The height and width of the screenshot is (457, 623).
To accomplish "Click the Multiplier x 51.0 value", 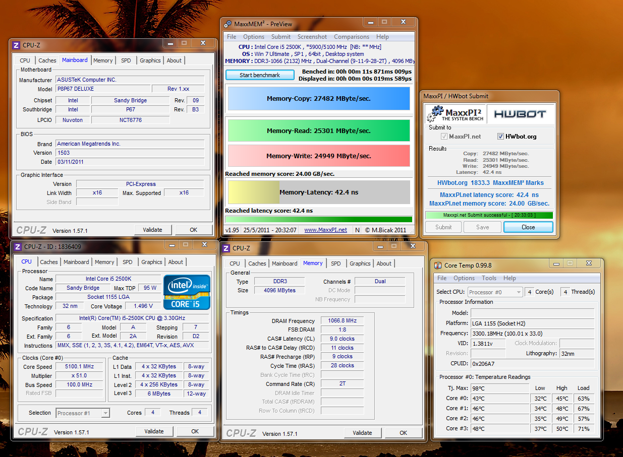I will (x=79, y=376).
